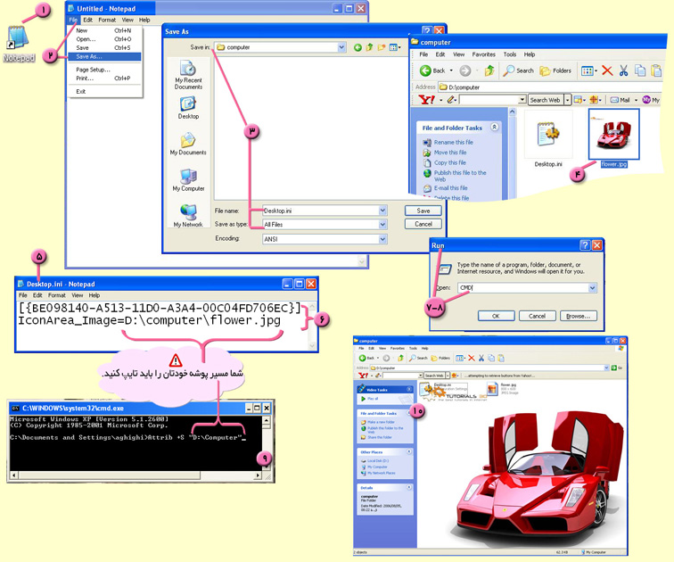Open the Format menu in Untitled - Notepad
This screenshot has width=674, height=562.
coord(107,20)
